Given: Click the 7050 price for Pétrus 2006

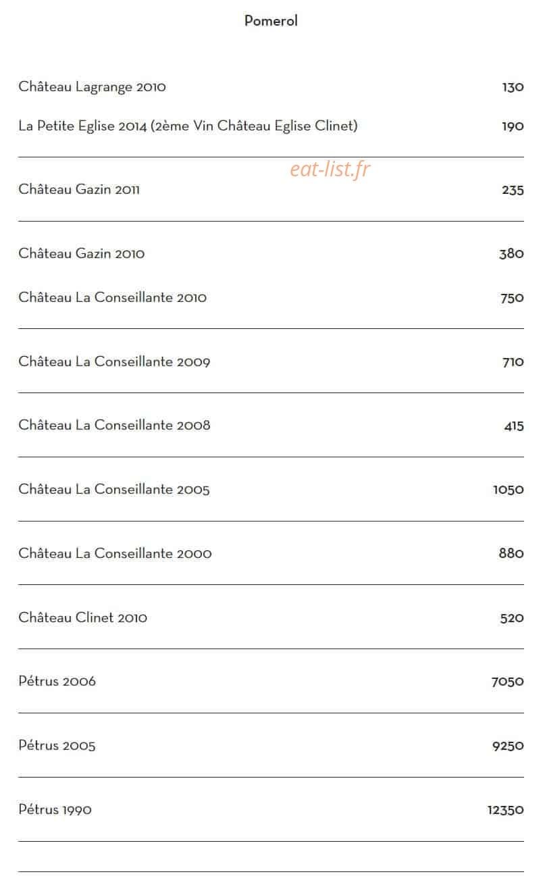Looking at the screenshot, I should [x=508, y=682].
